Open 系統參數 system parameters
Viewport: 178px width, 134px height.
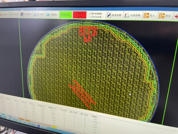tap(133, 15)
